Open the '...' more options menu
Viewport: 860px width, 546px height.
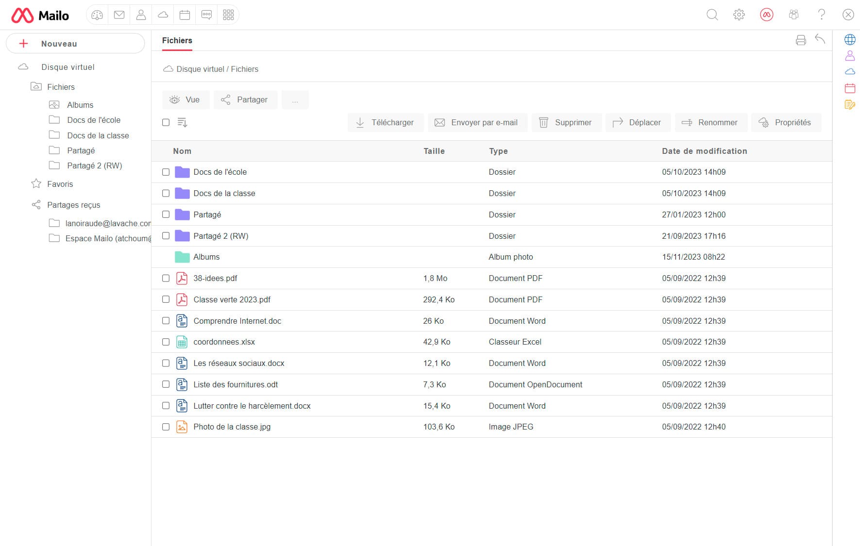pyautogui.click(x=295, y=99)
